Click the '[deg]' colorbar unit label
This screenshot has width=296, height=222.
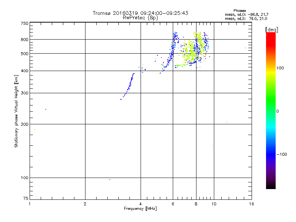[272, 30]
